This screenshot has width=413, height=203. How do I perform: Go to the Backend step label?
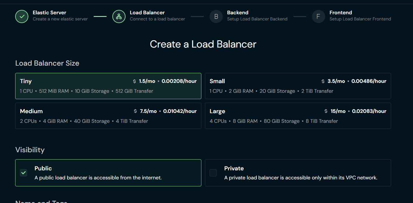tap(238, 13)
